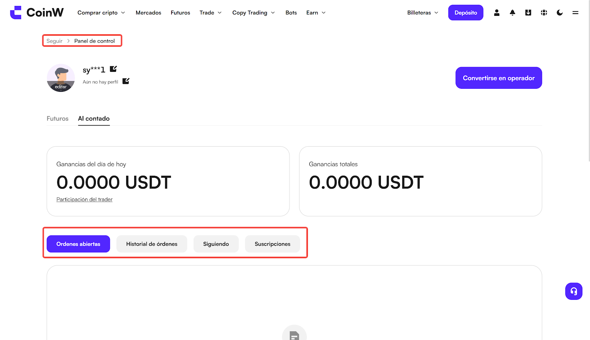The image size is (590, 340).
Task: Click the app download icon
Action: [528, 13]
